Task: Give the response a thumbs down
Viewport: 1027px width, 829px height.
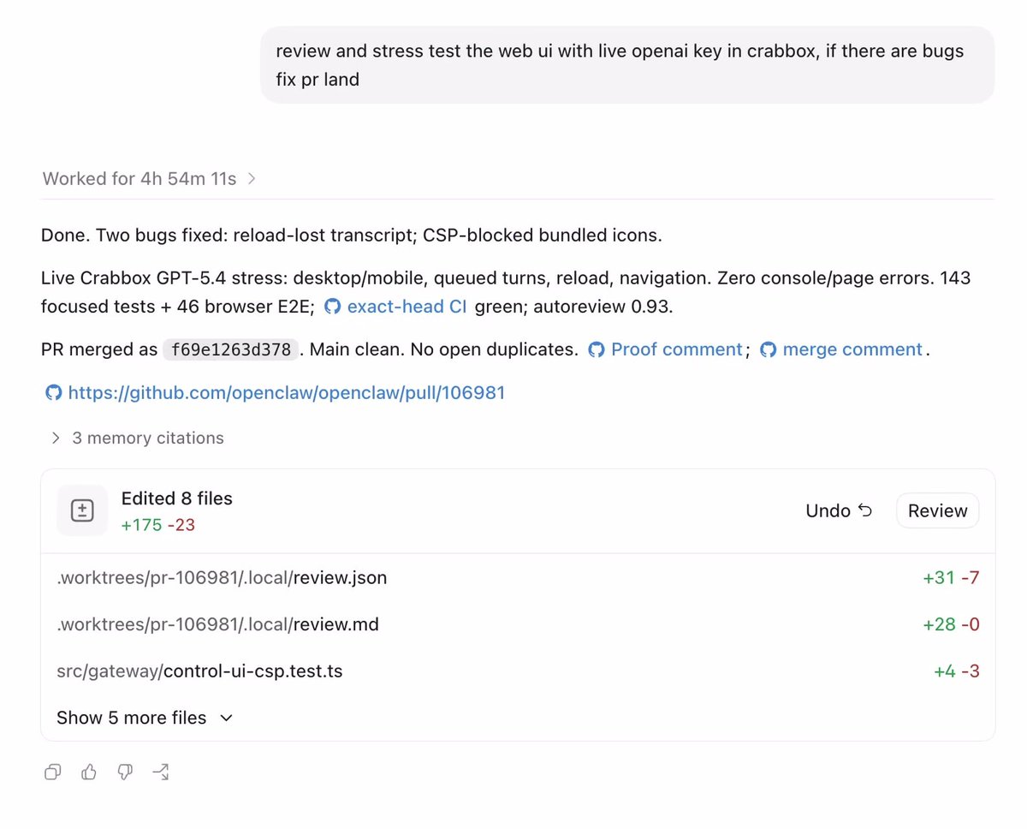Action: [125, 772]
